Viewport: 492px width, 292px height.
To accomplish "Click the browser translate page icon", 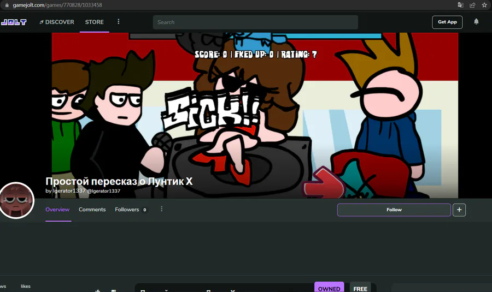I will 460,5.
